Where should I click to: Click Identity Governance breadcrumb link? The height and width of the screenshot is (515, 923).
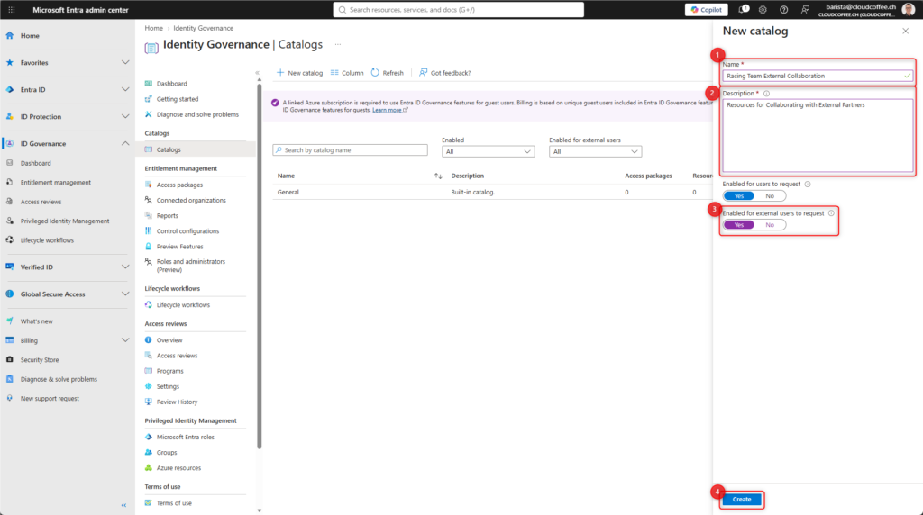click(203, 28)
